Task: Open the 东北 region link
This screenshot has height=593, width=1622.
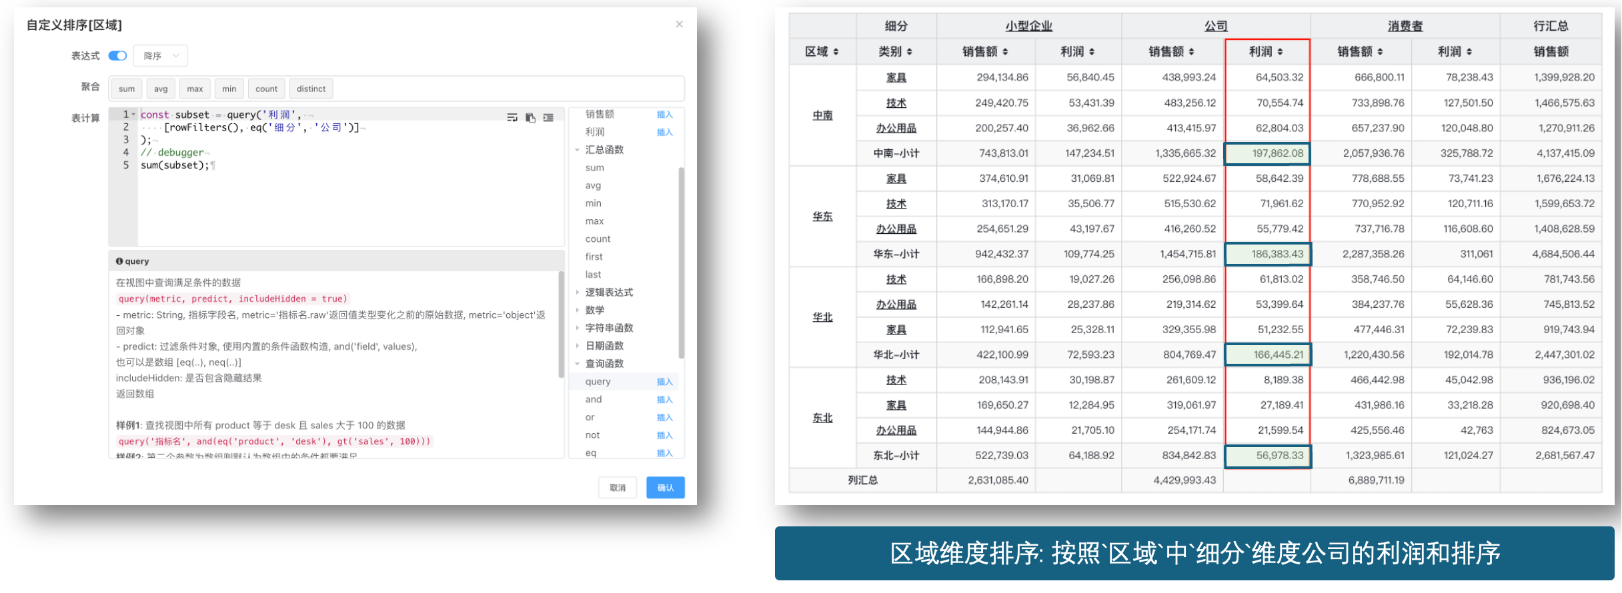Action: click(x=822, y=418)
